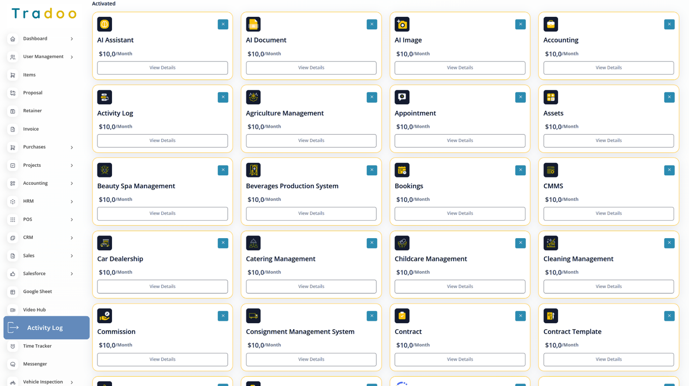Click the Agriculture Management module icon

pos(253,97)
